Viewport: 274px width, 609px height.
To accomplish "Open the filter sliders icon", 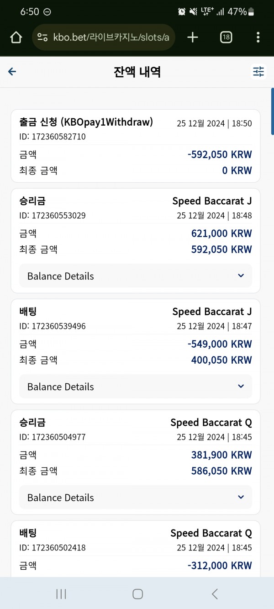I will click(x=258, y=72).
